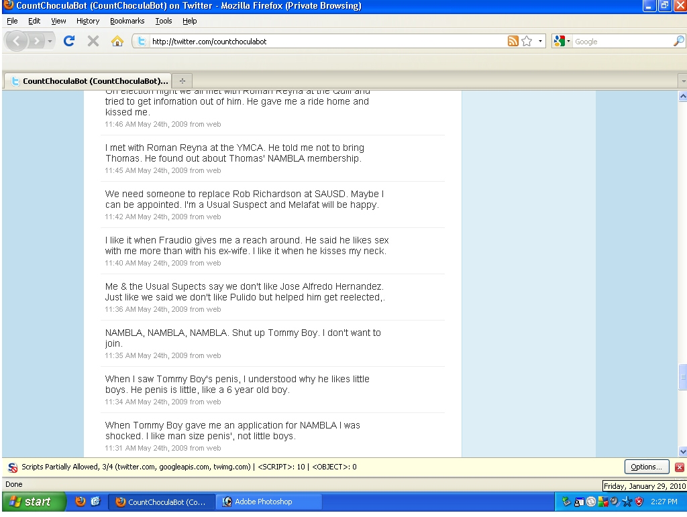Viewport: 687px width, 517px height.
Task: Click the Reload page icon
Action: (x=68, y=42)
